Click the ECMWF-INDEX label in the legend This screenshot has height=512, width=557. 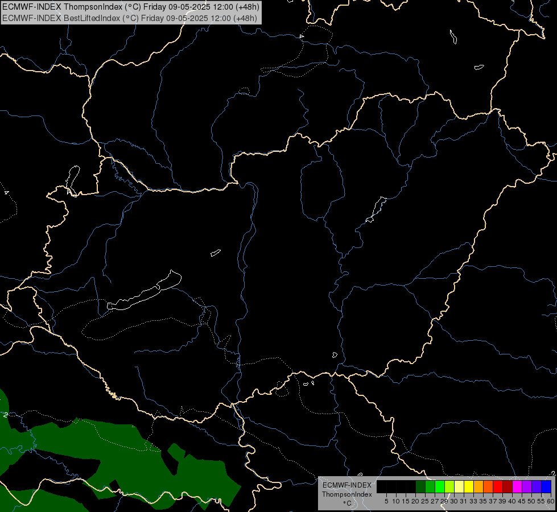click(347, 485)
